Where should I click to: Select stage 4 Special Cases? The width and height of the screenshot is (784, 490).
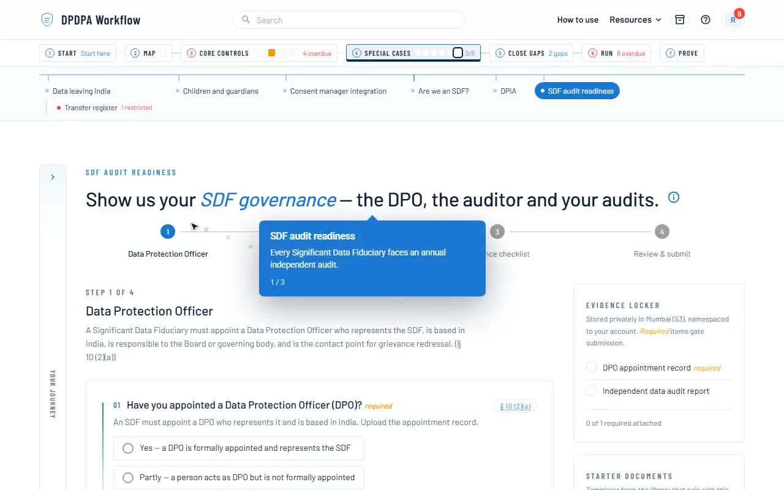[x=413, y=53]
